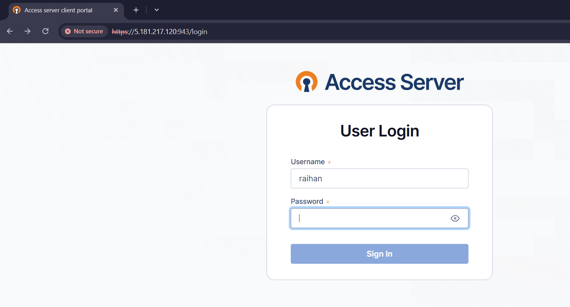
Task: Expand the tab search dropdown chevron
Action: pos(157,10)
